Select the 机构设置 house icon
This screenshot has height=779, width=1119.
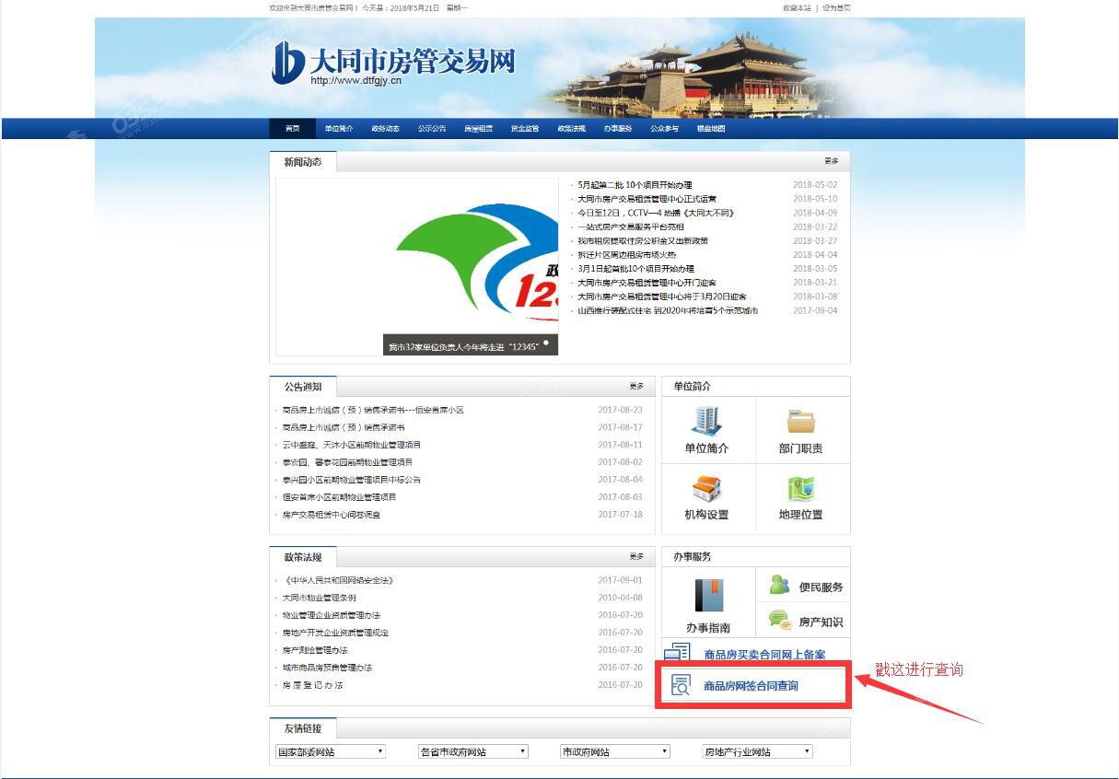point(706,488)
